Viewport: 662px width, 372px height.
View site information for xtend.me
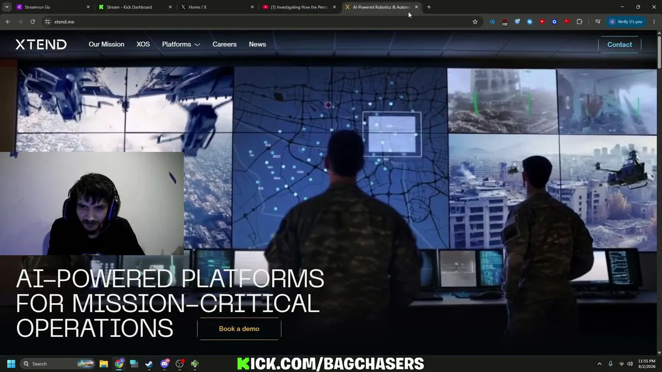47,22
